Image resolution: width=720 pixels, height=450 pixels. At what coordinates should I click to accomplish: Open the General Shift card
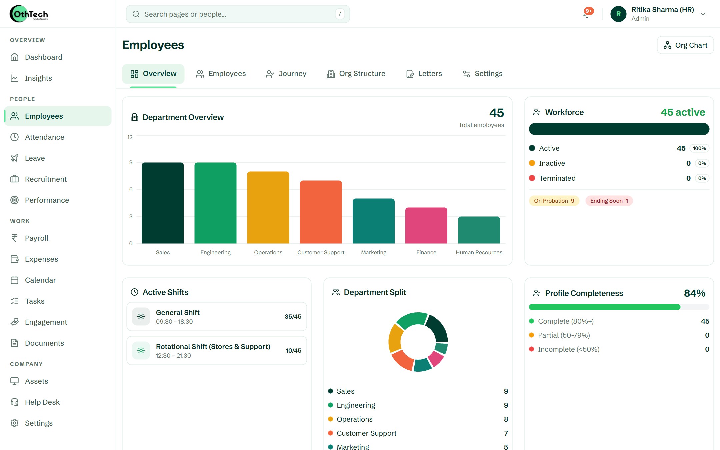click(x=217, y=317)
